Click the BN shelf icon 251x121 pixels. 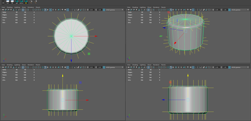[26, 2]
